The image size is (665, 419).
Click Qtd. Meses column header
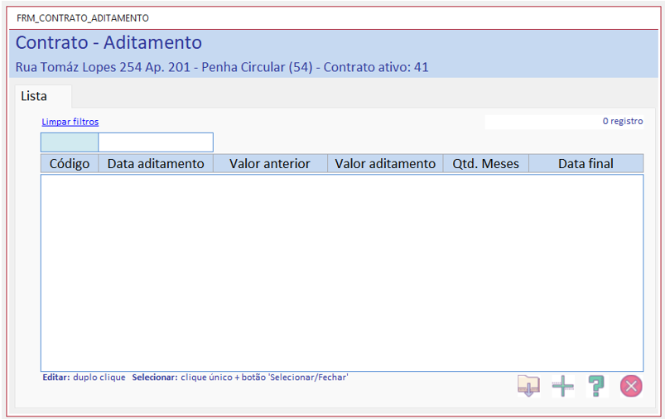coord(485,164)
